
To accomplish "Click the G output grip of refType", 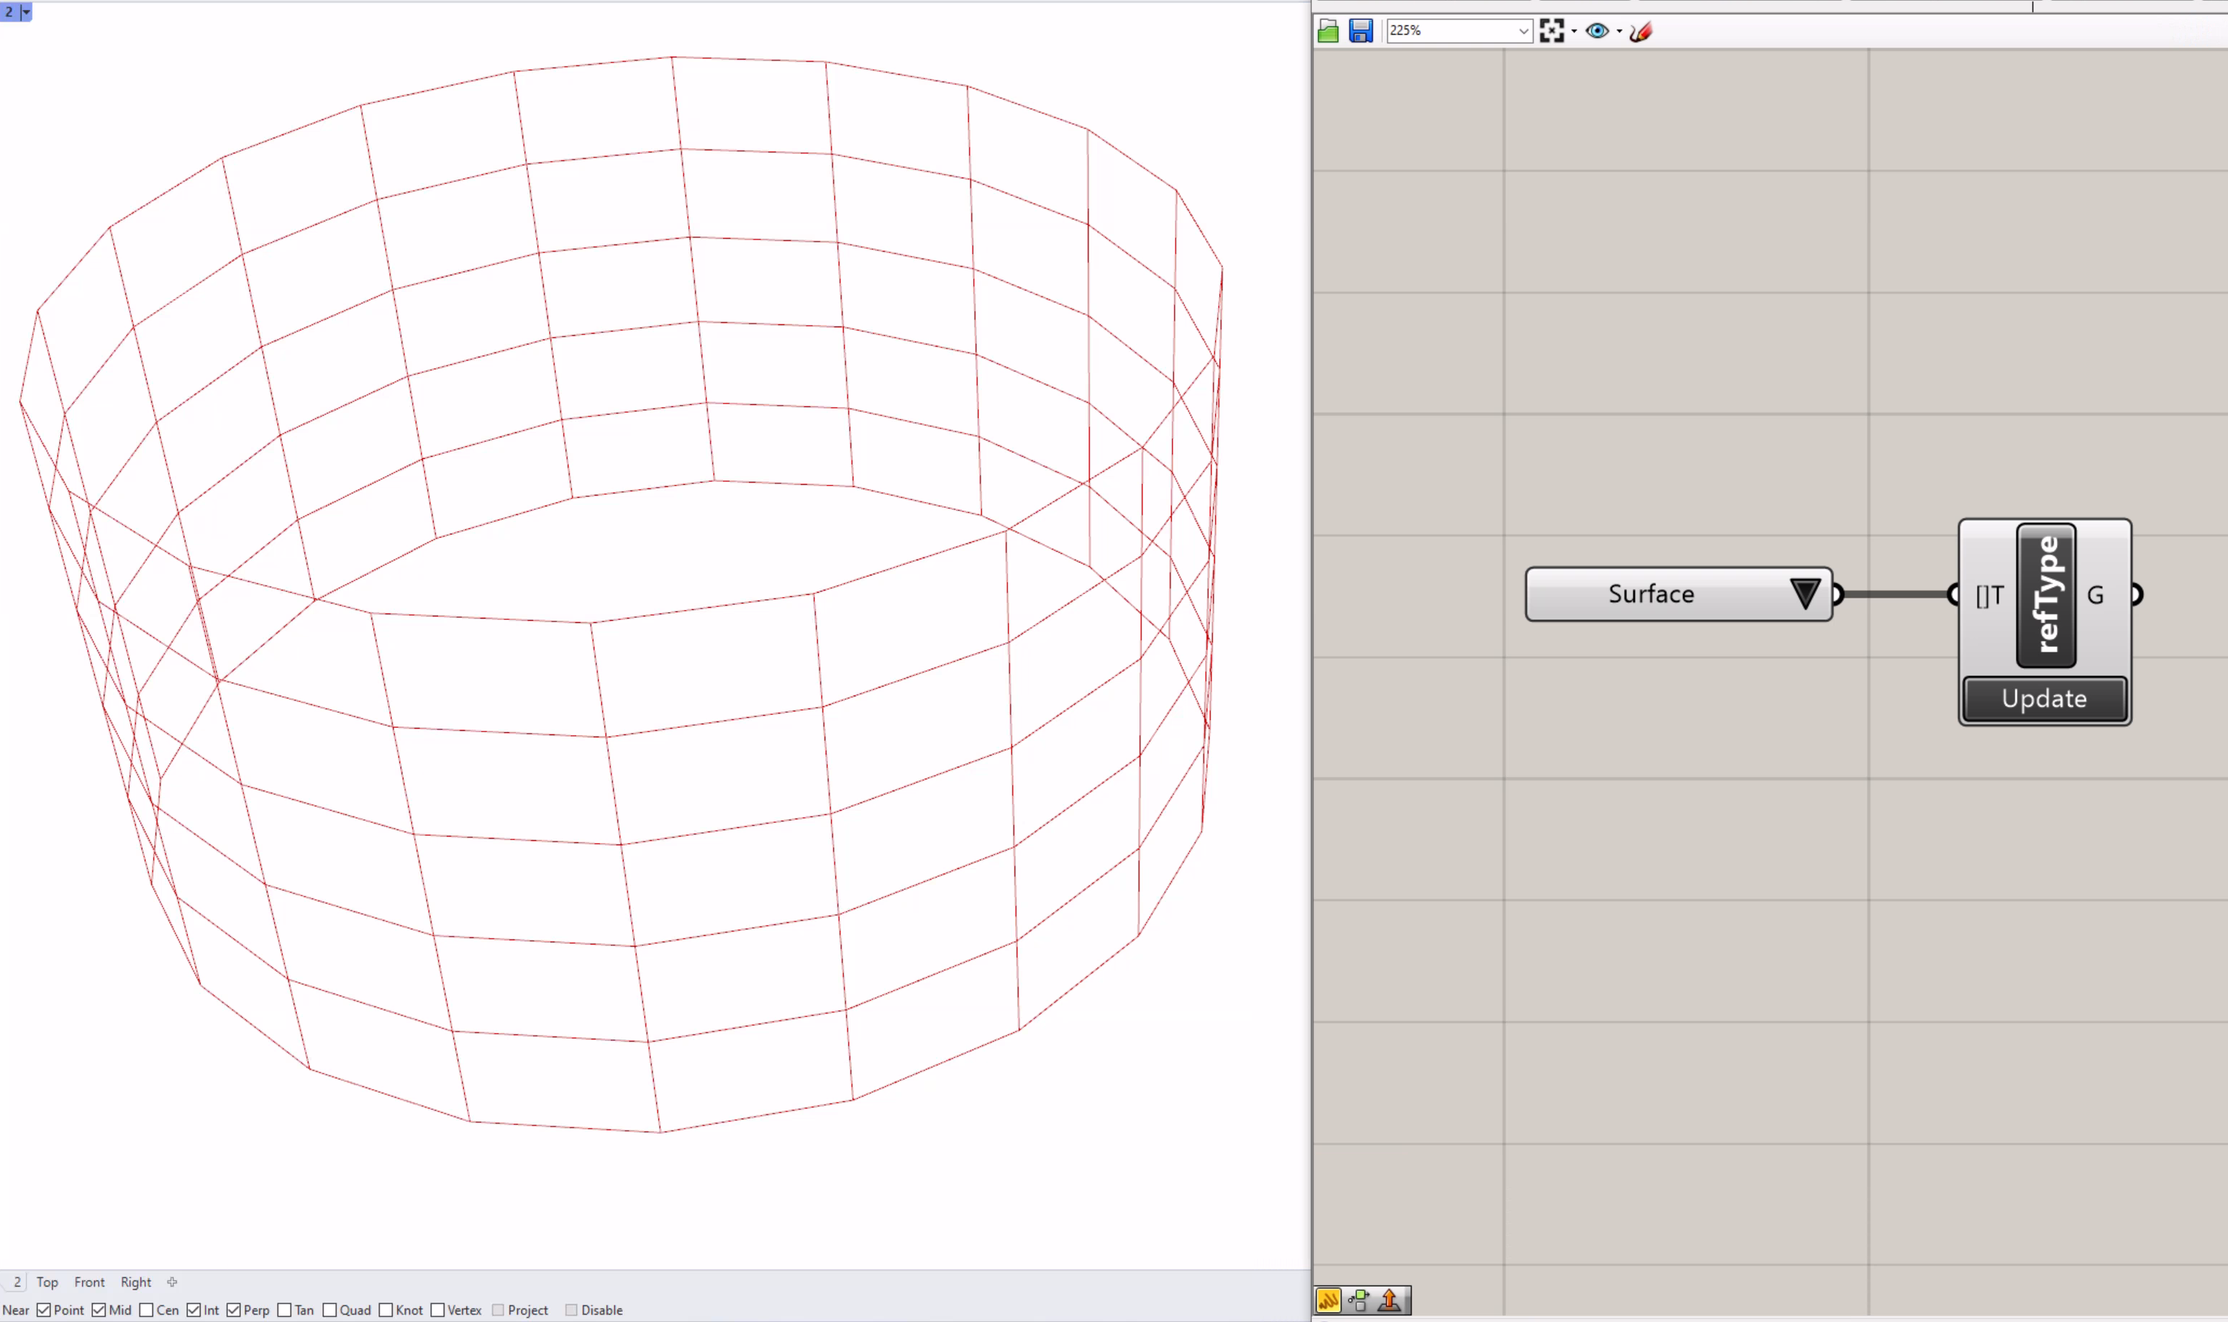I will (2136, 594).
